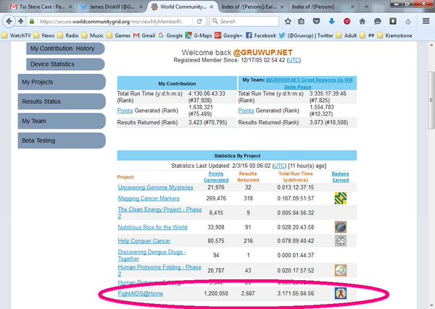The width and height of the screenshot is (435, 309).
Task: Click the browser Search box
Action: pos(244,21)
